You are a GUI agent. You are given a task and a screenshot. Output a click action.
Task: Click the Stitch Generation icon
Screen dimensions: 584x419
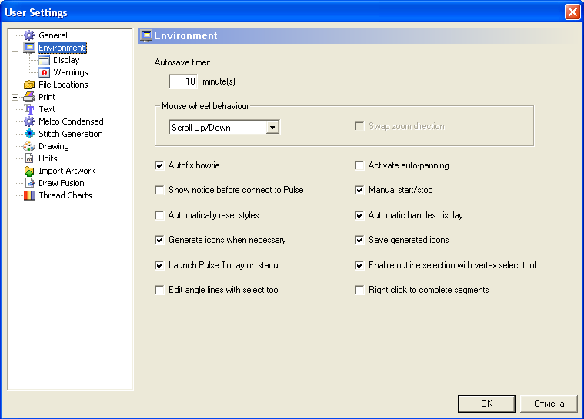click(x=29, y=134)
